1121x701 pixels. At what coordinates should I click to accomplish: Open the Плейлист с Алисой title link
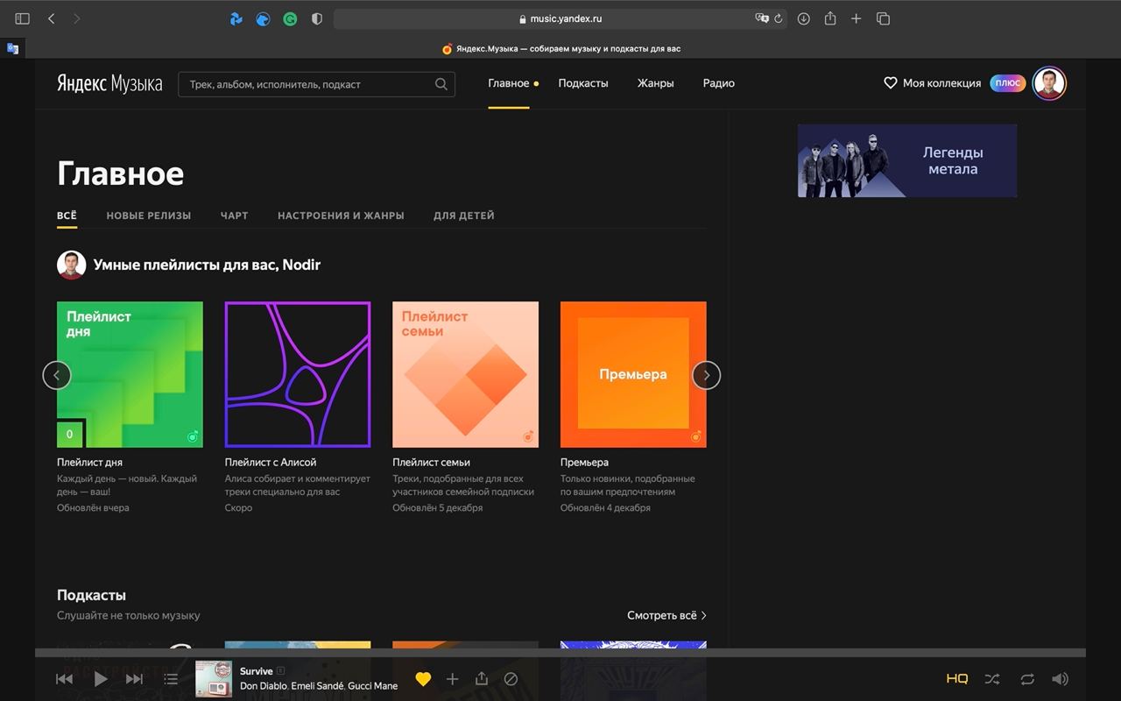click(271, 462)
